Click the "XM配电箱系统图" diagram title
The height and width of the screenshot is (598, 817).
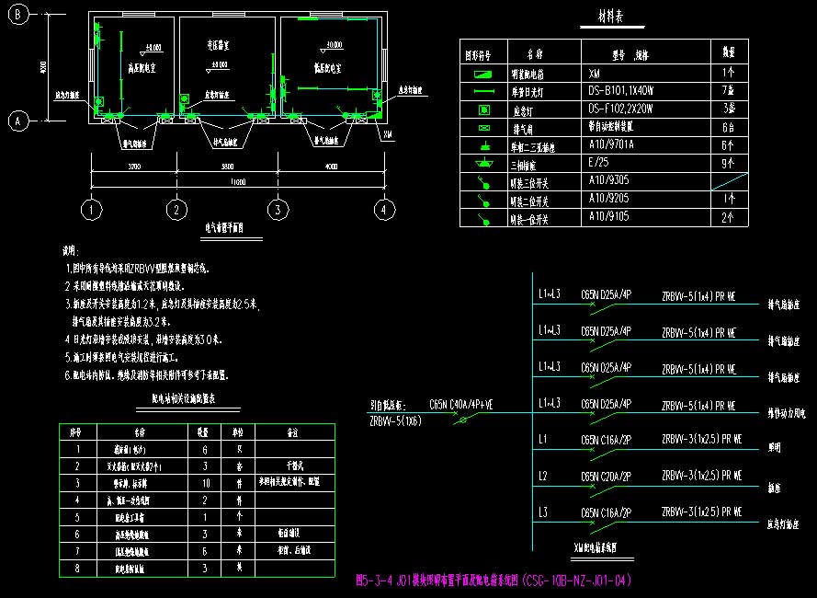coord(596,547)
